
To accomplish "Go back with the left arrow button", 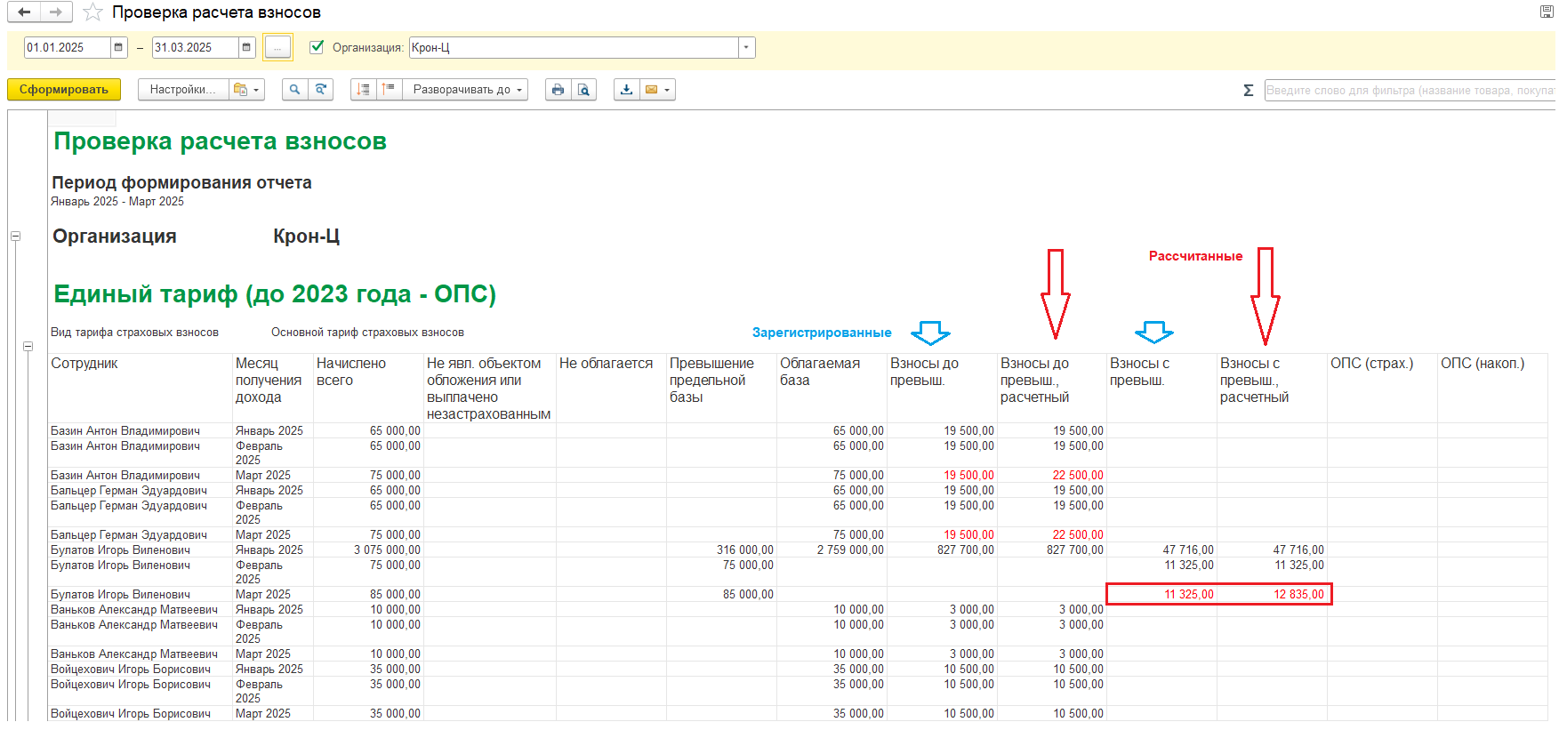I will pyautogui.click(x=24, y=12).
